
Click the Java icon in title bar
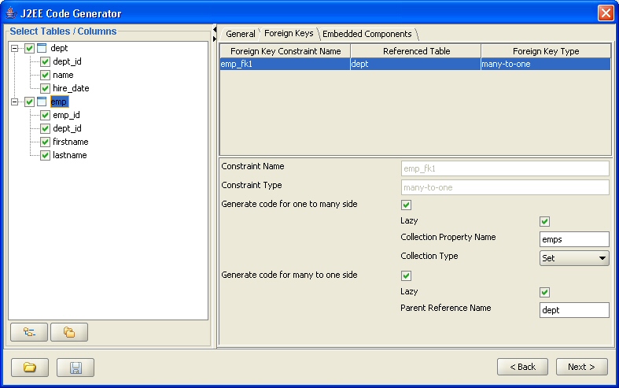(11, 13)
